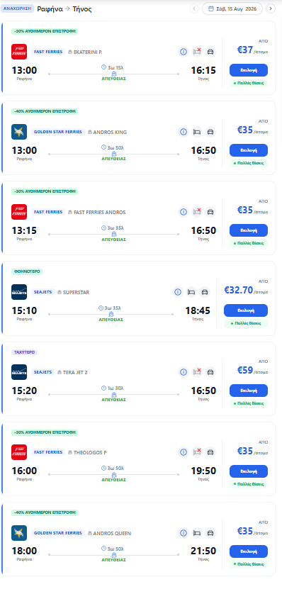Image resolution: width=282 pixels, height=589 pixels.
Task: Click vehicle icon for TERA JET 2
Action: click(210, 372)
